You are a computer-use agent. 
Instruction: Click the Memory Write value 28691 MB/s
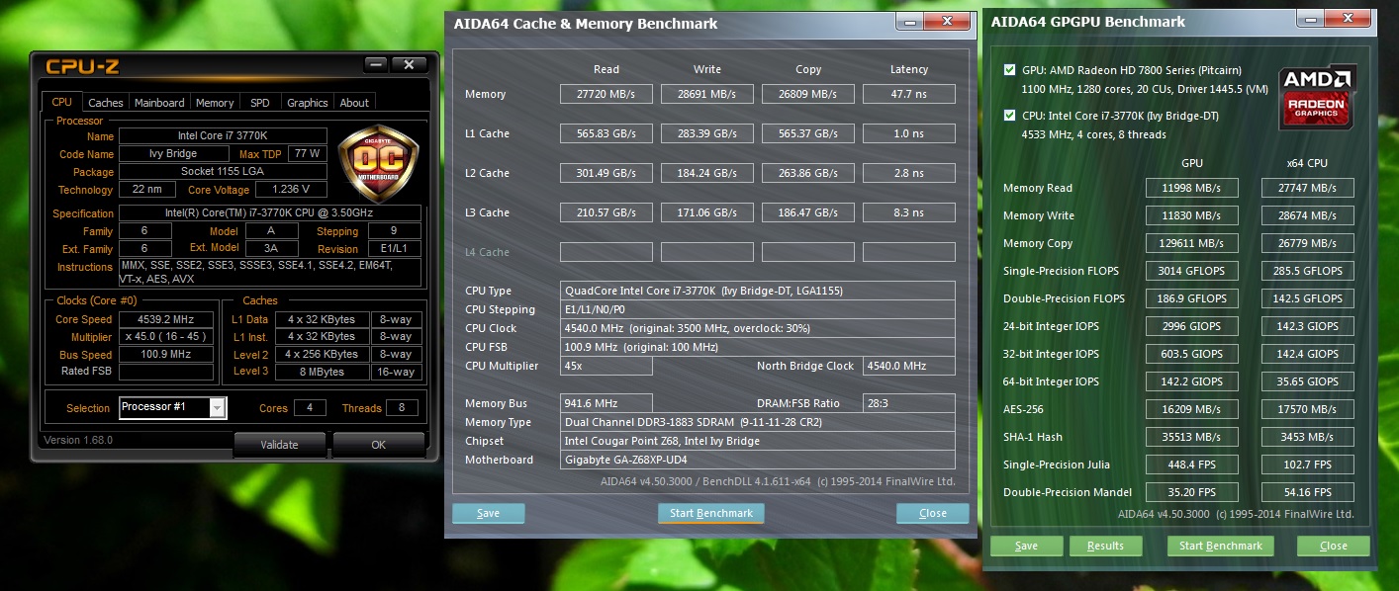[706, 94]
